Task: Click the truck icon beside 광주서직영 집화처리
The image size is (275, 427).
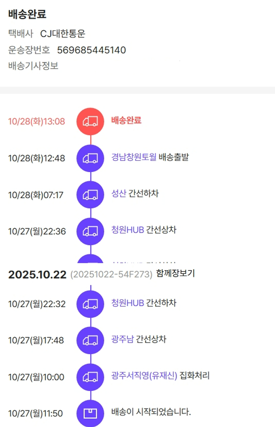Action: (90, 377)
